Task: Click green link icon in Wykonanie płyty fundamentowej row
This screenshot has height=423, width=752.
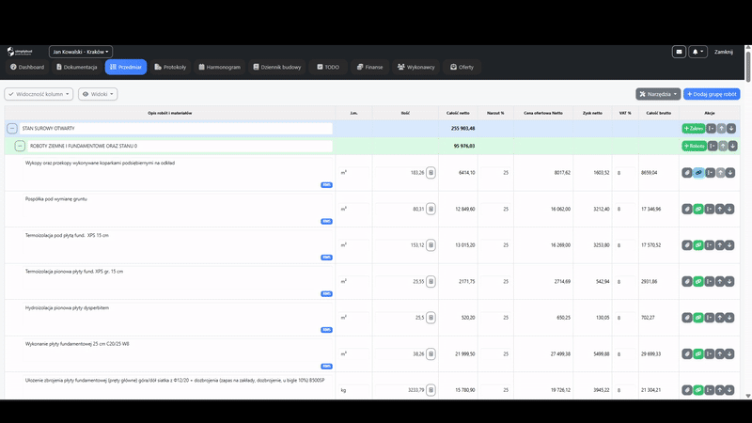Action: click(698, 354)
